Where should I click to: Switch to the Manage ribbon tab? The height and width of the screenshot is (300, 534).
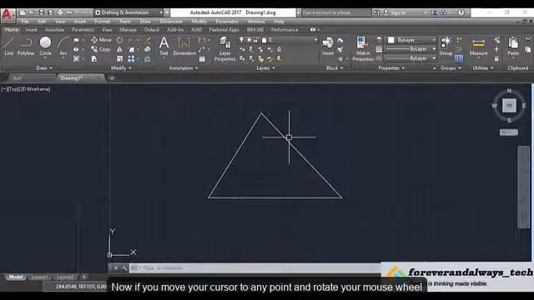coord(128,30)
